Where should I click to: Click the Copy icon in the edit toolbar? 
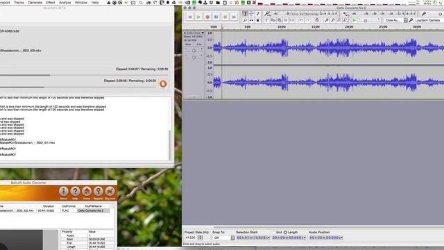point(273,20)
